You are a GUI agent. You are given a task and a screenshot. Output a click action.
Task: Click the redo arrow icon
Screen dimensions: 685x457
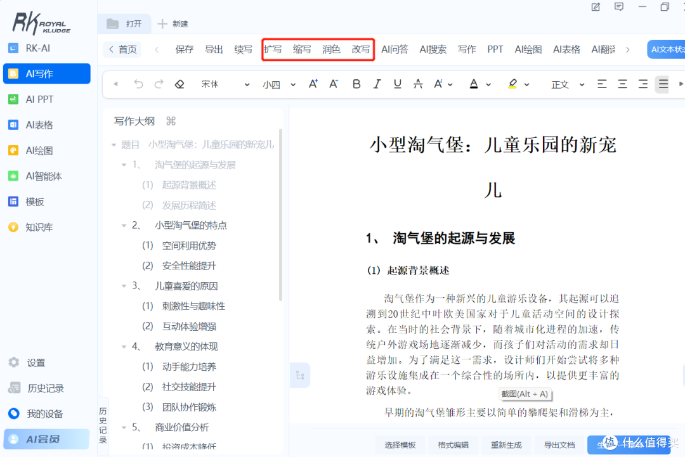(159, 84)
